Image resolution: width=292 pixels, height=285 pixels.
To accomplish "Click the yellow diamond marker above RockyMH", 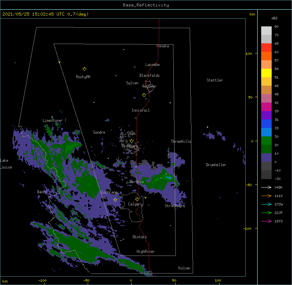I will point(84,69).
